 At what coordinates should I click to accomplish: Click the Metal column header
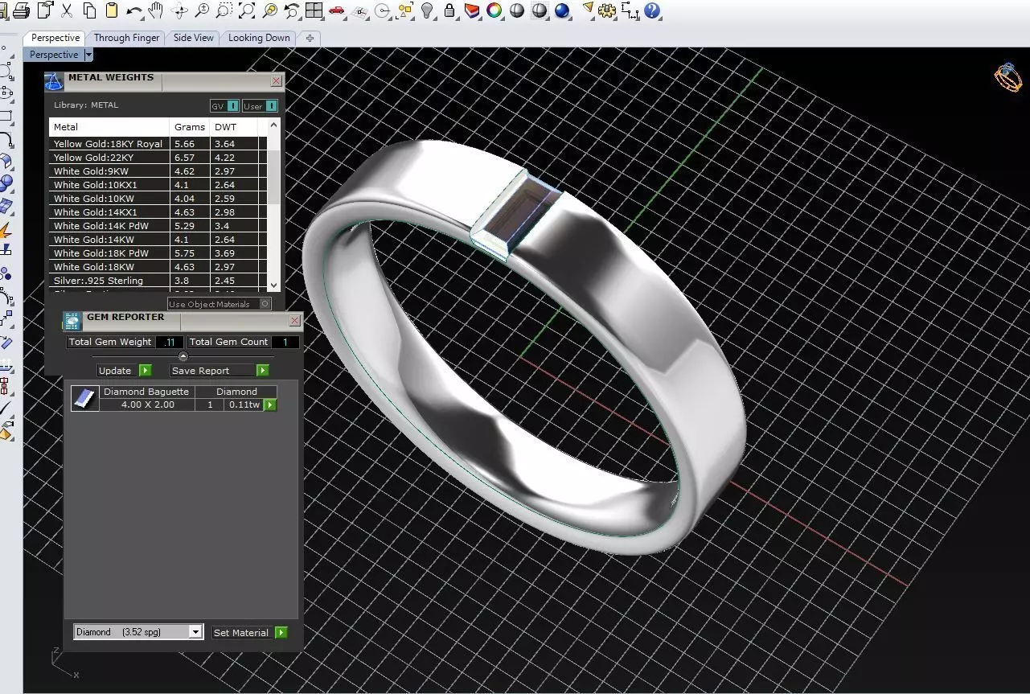tap(109, 127)
